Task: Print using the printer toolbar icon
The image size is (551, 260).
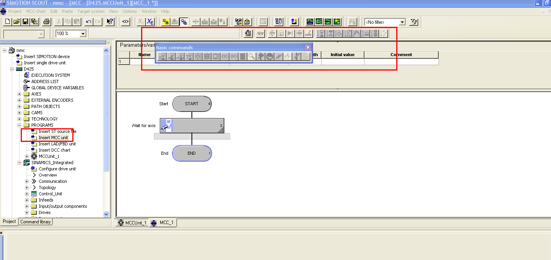Action: (47, 22)
